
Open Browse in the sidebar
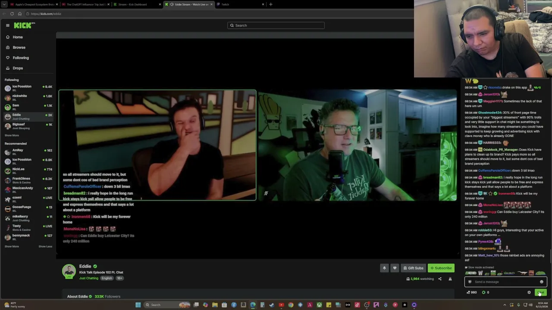[x=19, y=47]
